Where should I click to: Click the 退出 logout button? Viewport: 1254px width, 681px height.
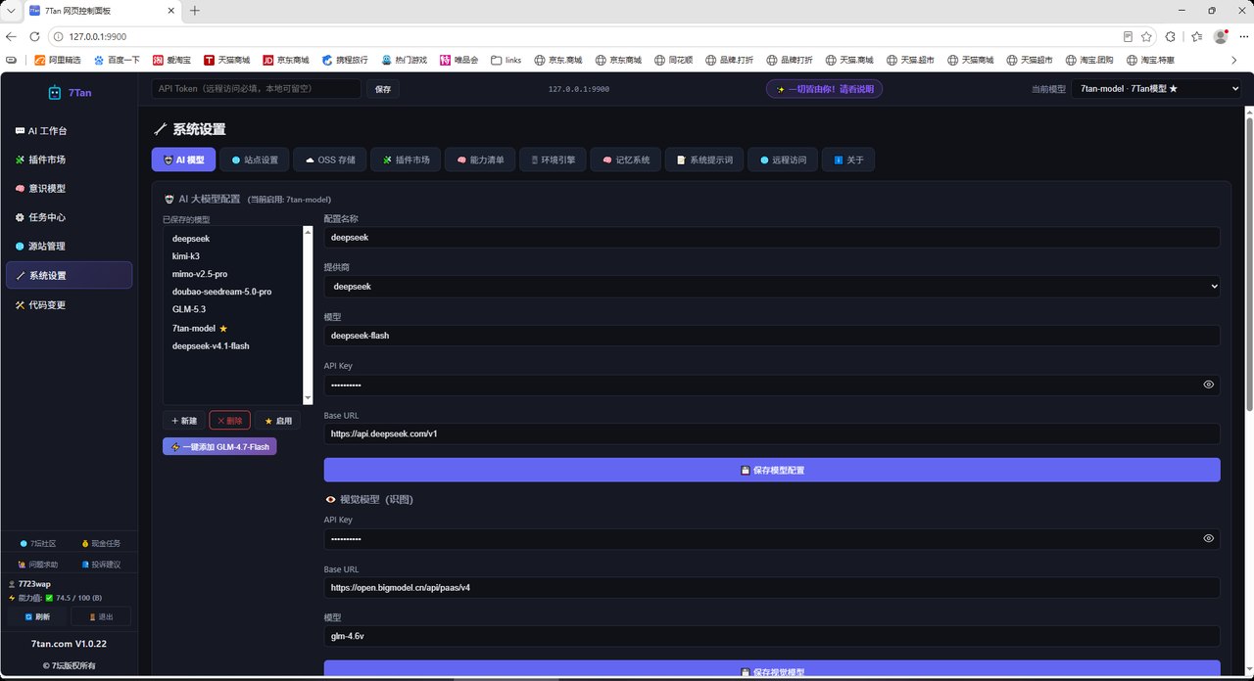(101, 616)
